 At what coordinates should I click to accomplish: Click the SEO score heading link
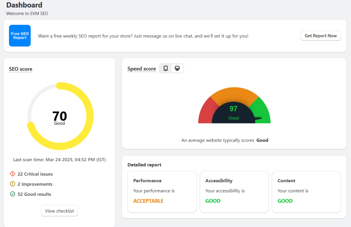(21, 69)
